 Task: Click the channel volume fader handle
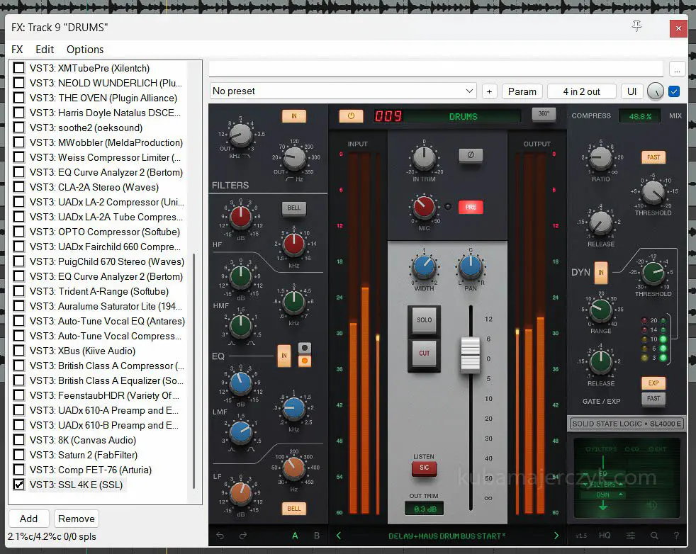(x=470, y=354)
